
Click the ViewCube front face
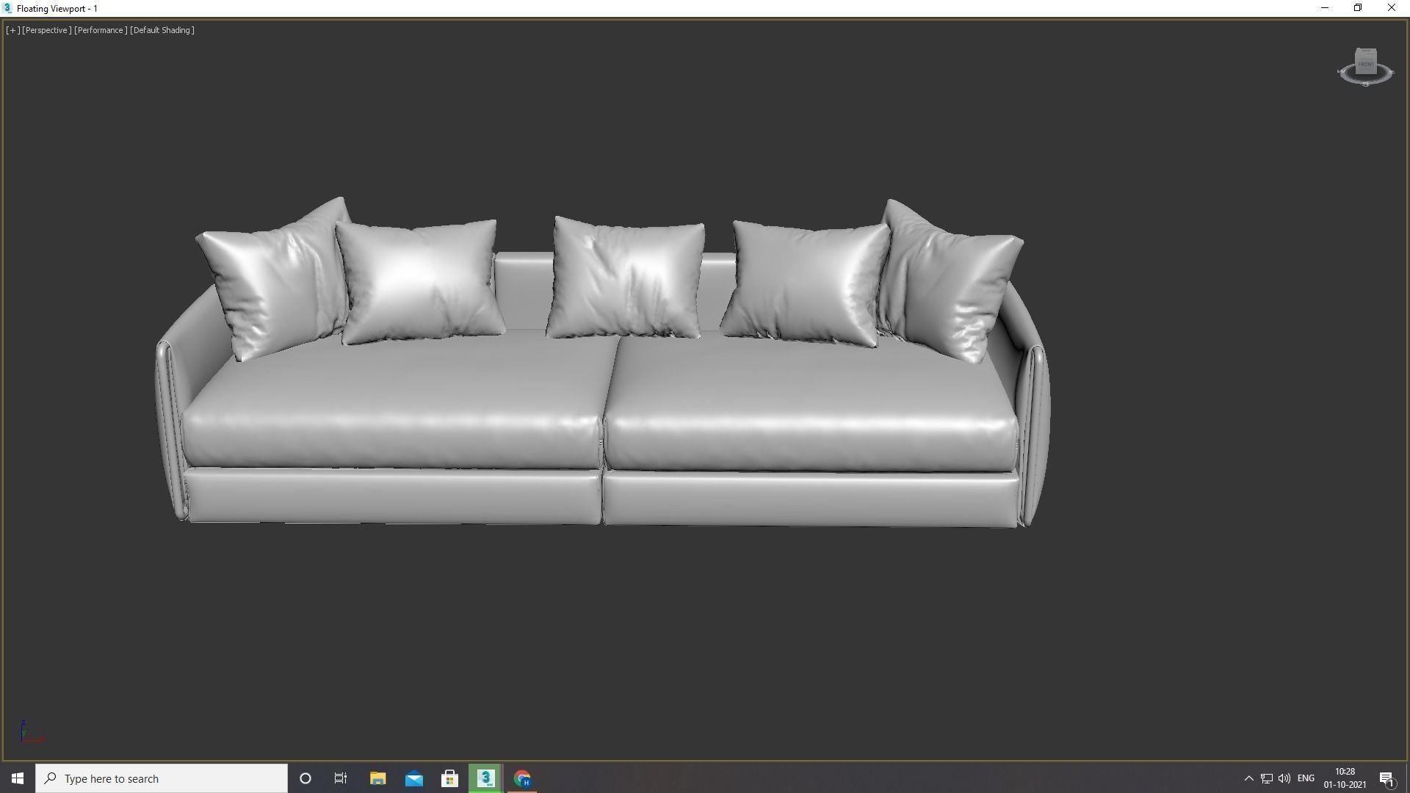1366,63
